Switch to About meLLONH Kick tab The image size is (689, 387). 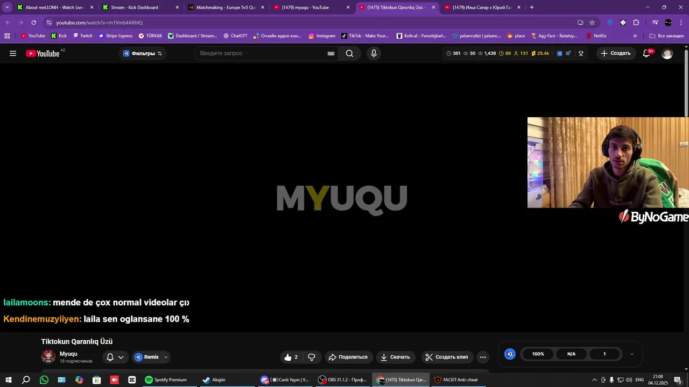tap(56, 8)
